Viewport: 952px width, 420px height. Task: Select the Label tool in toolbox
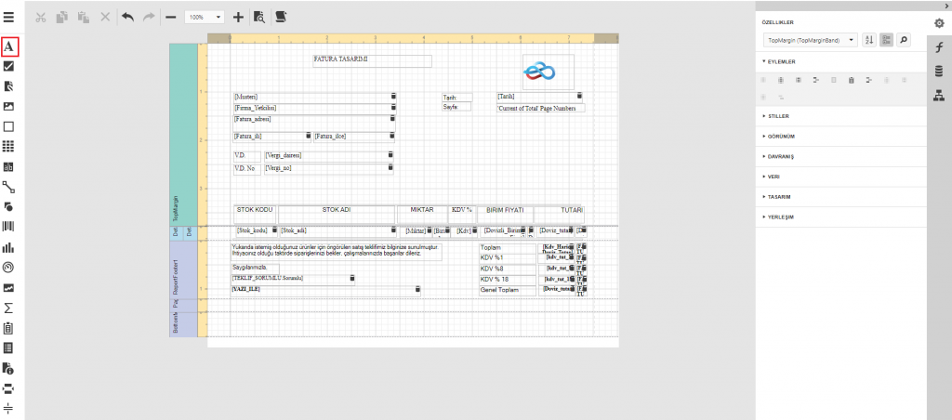pyautogui.click(x=8, y=46)
